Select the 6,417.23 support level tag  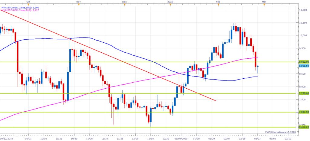303,127
